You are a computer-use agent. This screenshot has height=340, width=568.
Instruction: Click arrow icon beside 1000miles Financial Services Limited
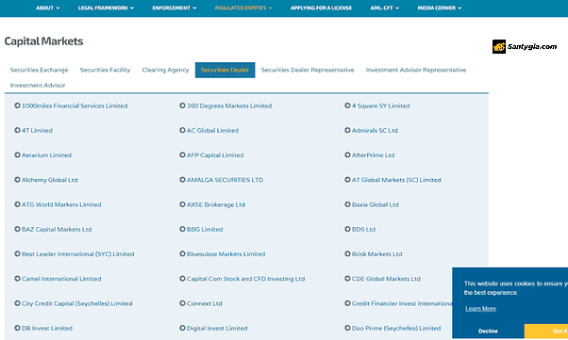point(17,105)
